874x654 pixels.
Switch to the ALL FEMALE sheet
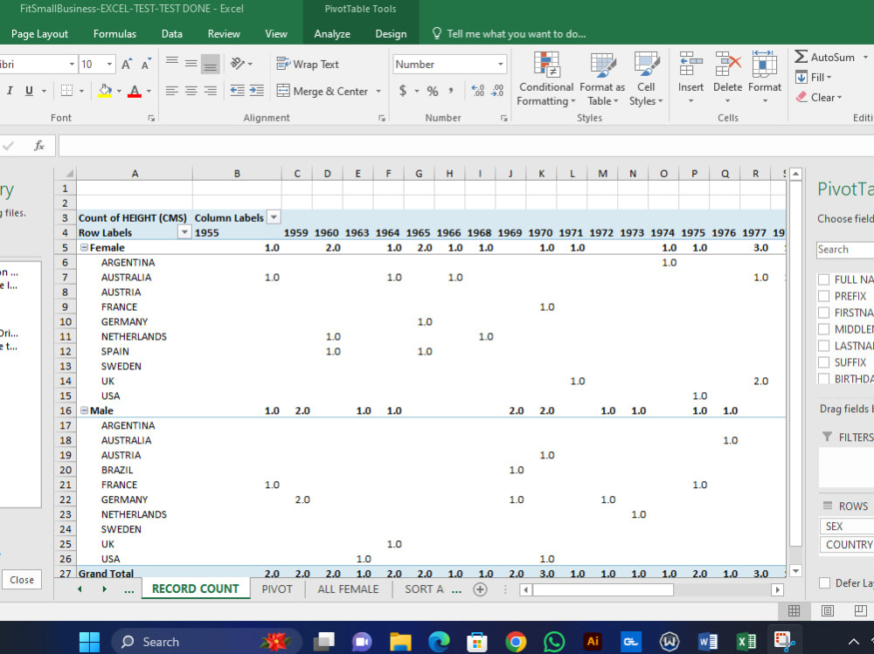348,589
